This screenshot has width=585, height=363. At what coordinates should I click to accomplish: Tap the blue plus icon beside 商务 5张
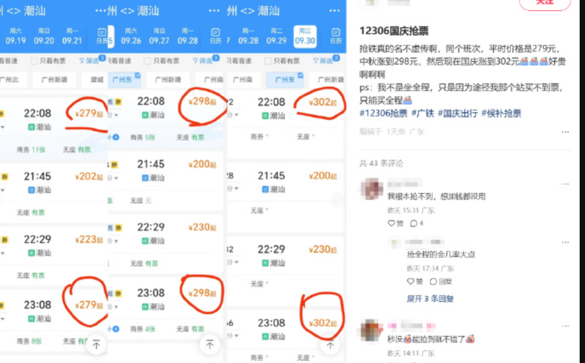click(116, 138)
